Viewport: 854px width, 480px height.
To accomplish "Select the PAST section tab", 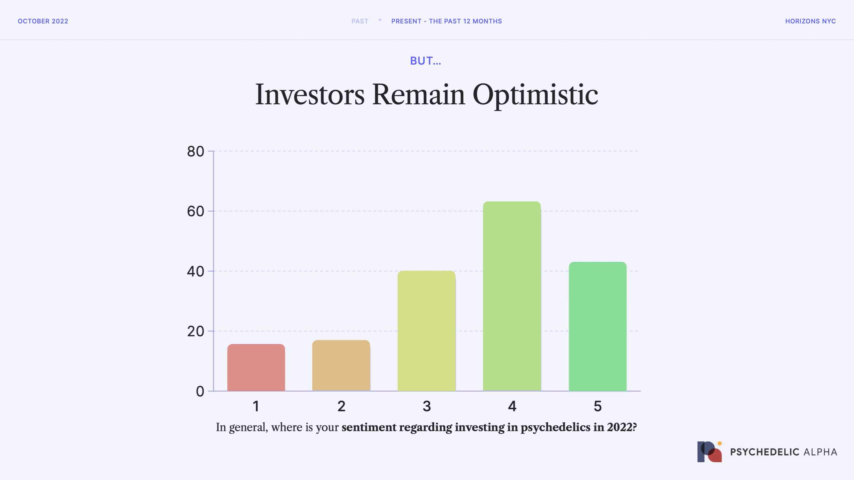I will pyautogui.click(x=360, y=21).
